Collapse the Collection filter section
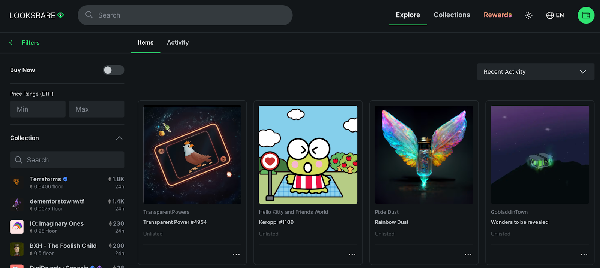Screen dimensions: 600x268 tap(119, 138)
